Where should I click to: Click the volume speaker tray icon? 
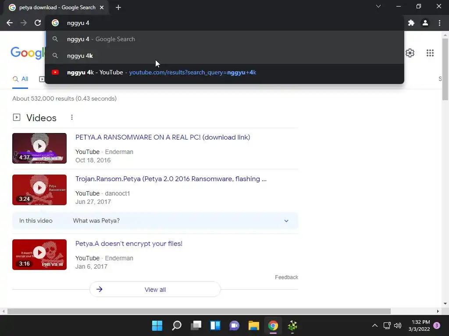coord(397,325)
